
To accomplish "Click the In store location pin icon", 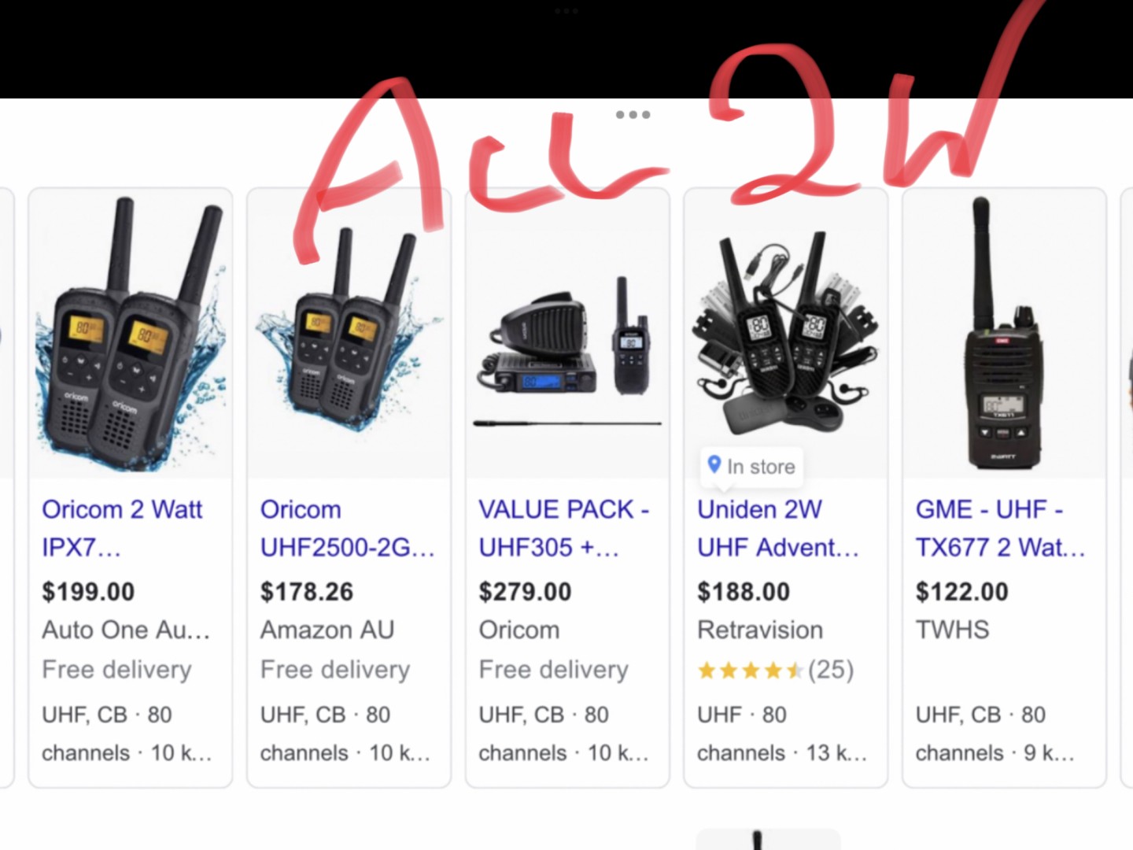I will pos(714,464).
